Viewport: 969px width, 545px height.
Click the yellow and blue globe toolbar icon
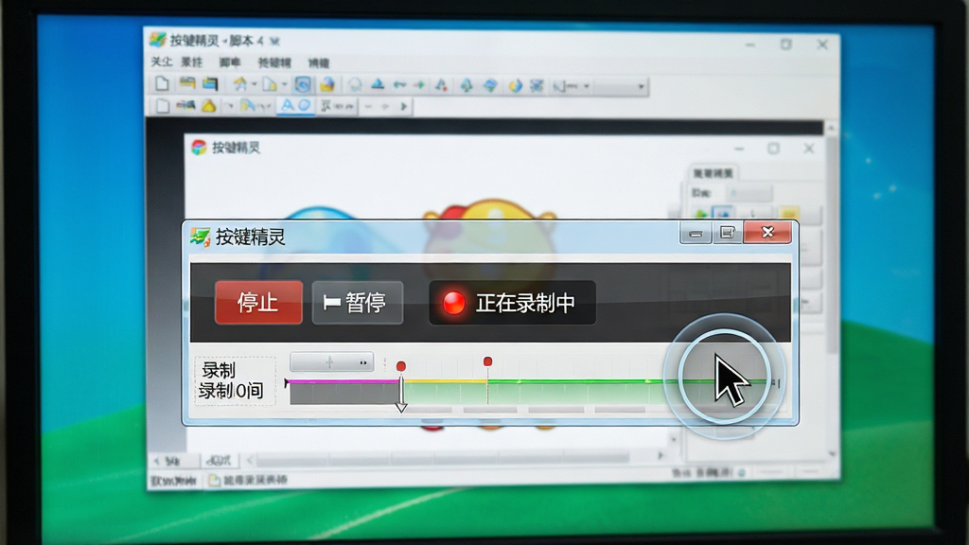pyautogui.click(x=515, y=85)
